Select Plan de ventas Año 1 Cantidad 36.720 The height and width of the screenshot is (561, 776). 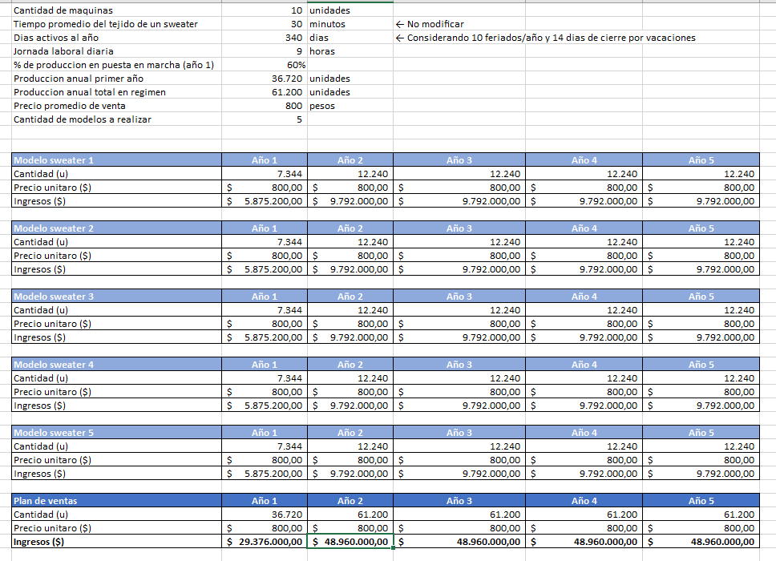pyautogui.click(x=265, y=515)
